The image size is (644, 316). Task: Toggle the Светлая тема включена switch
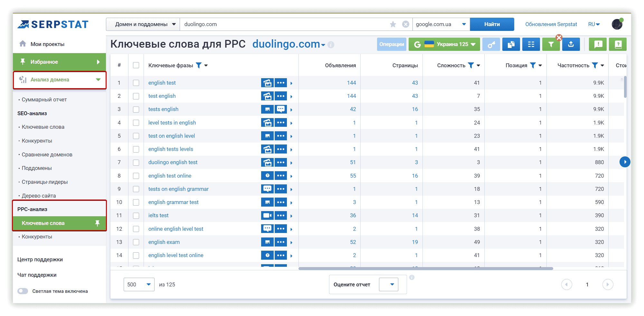[23, 291]
